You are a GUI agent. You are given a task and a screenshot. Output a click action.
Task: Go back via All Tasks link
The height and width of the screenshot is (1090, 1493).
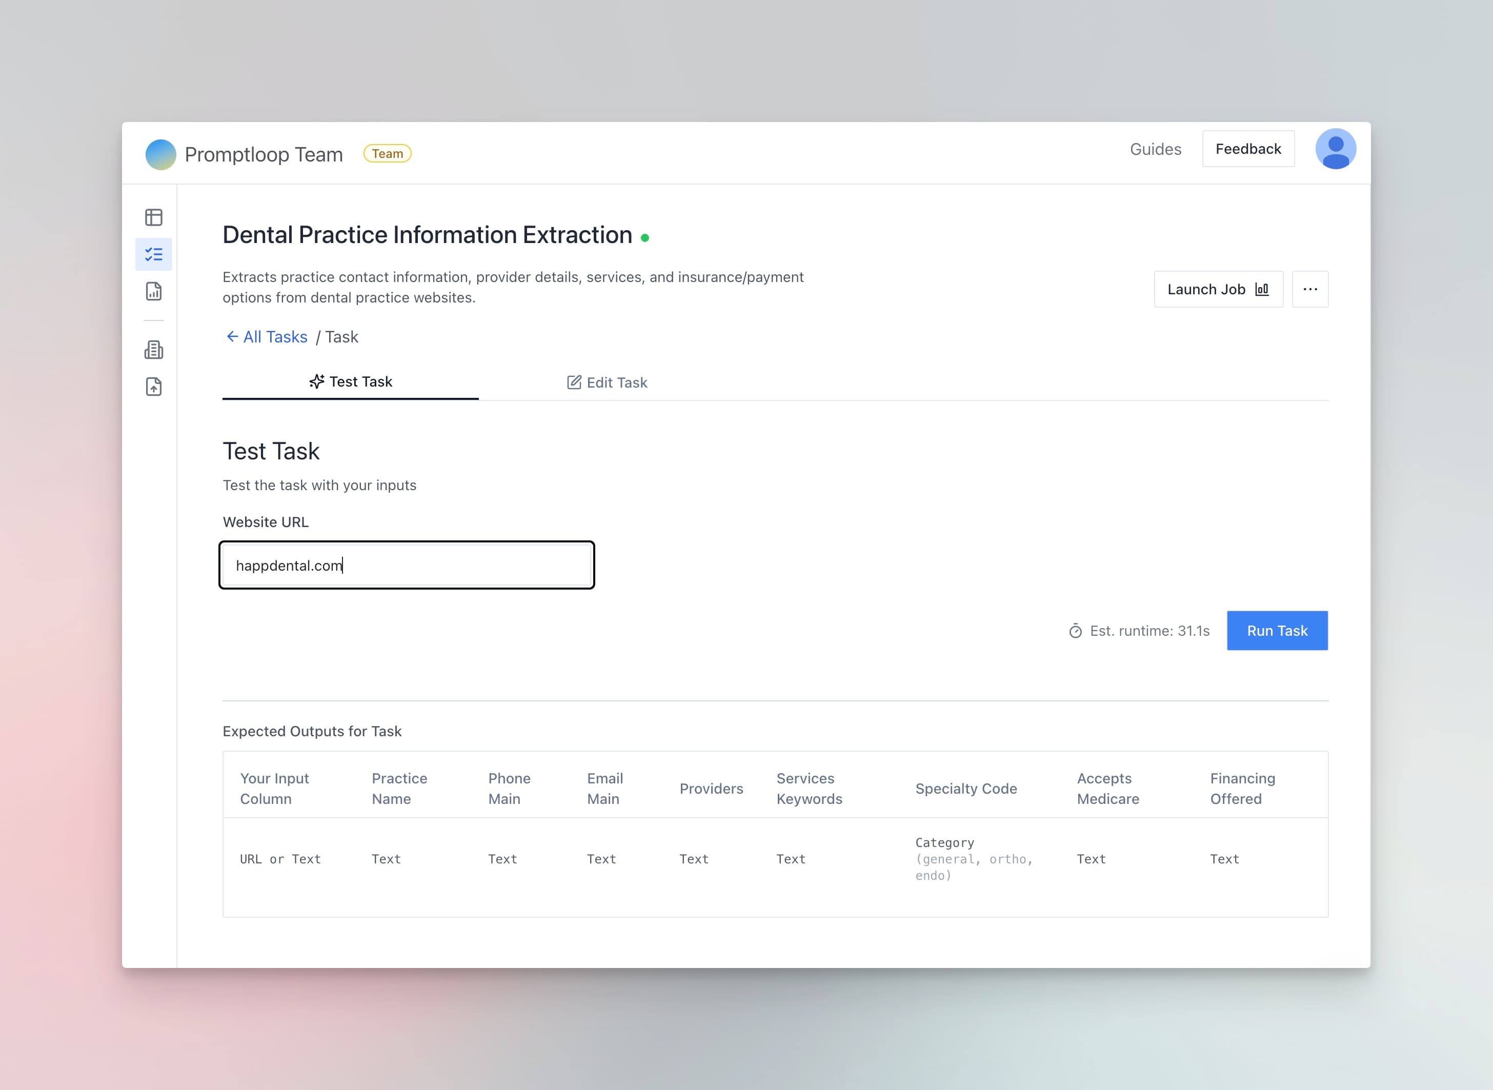tap(267, 337)
